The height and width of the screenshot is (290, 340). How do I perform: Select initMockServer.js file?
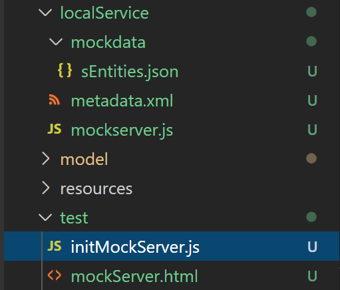172,246
